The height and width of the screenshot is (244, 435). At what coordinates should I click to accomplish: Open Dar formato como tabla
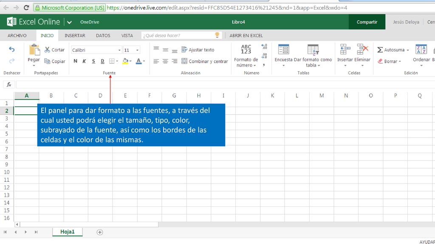pyautogui.click(x=313, y=55)
